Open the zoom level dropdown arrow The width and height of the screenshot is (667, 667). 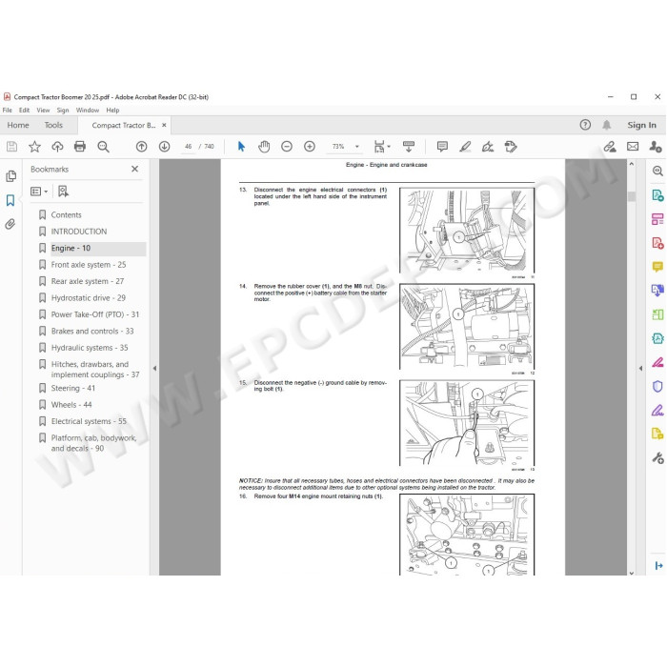357,147
